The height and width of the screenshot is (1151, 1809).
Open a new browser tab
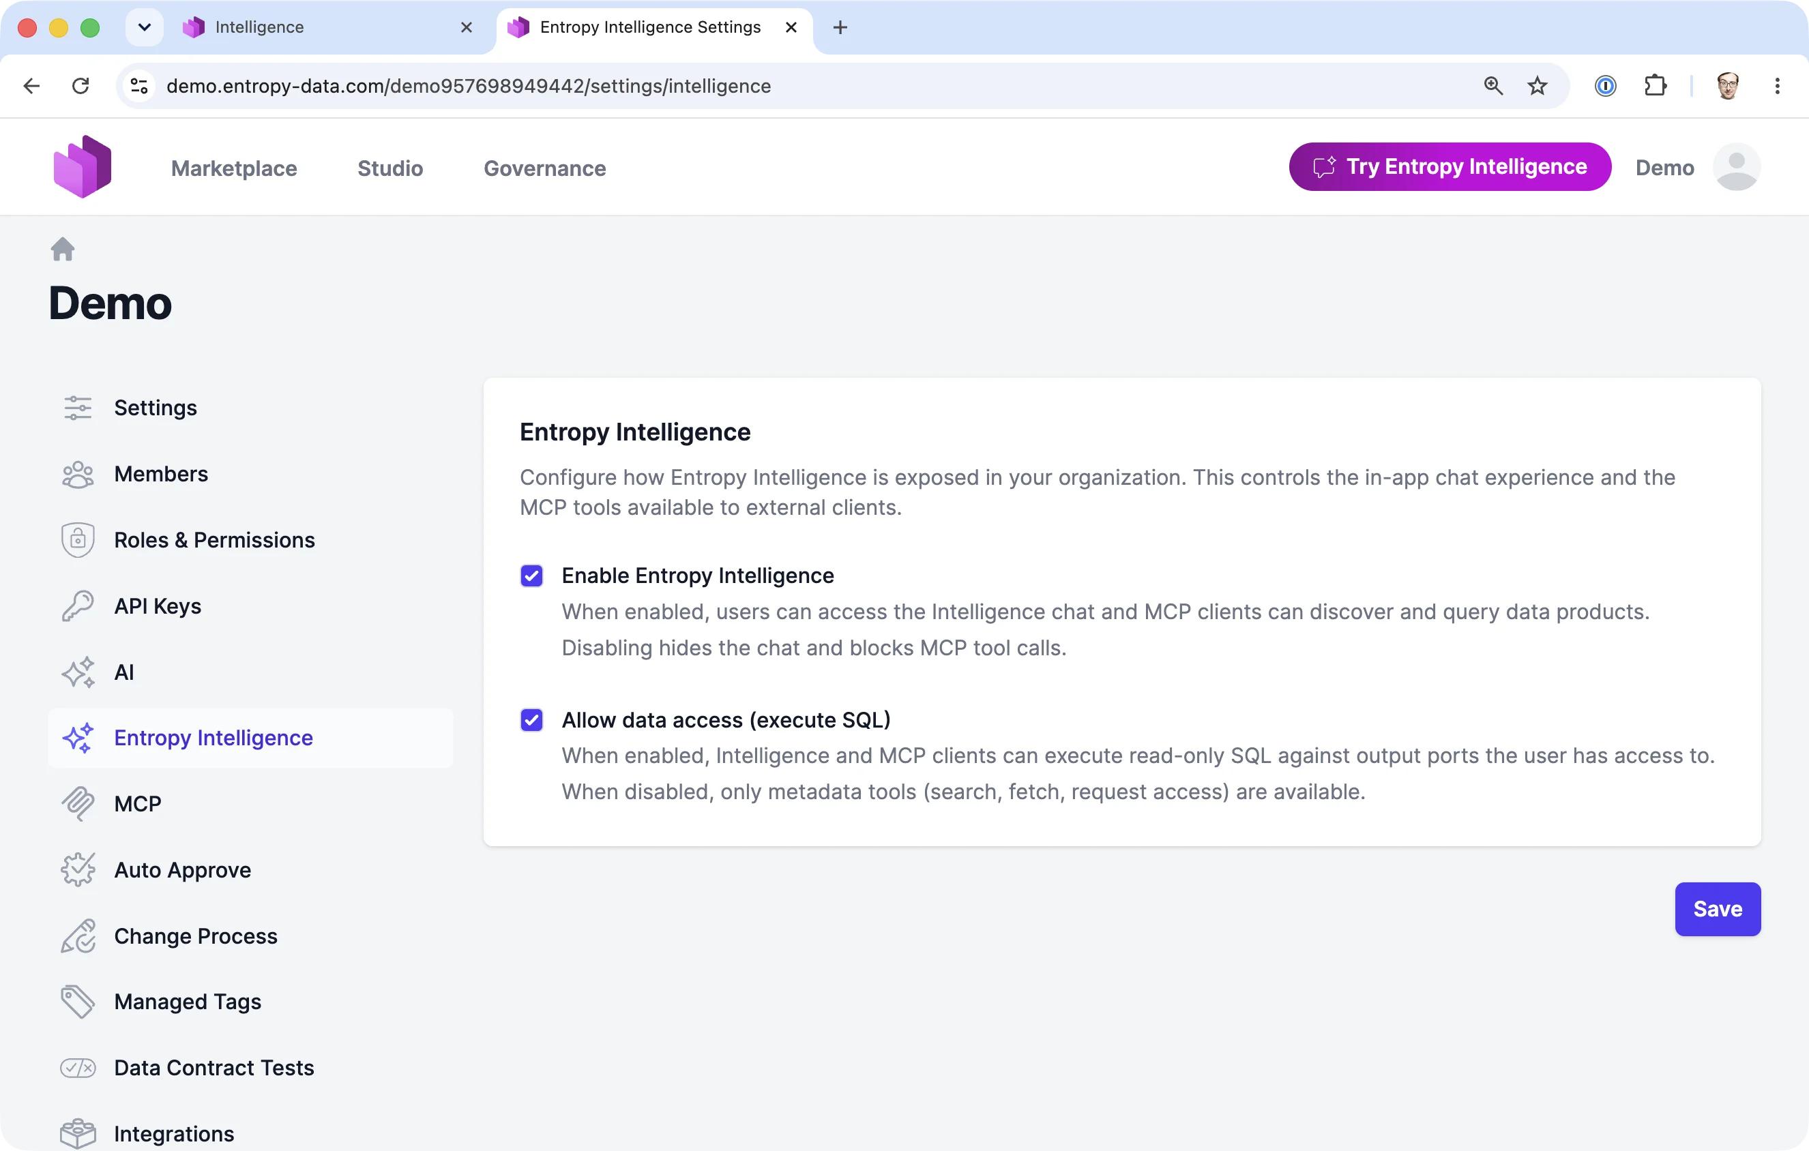coord(840,28)
